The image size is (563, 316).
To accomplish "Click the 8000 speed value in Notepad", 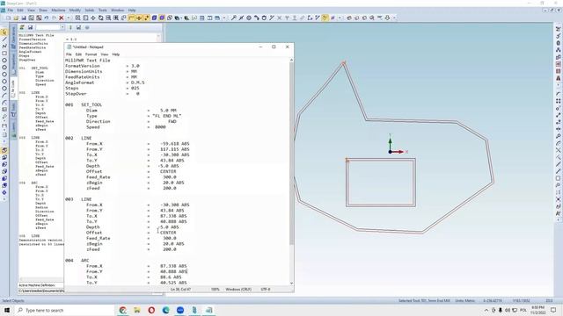I will click(160, 127).
